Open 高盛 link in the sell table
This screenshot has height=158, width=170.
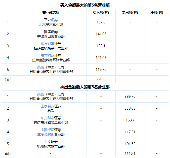tap(40, 94)
